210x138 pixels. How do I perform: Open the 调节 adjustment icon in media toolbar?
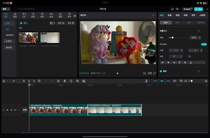[x=69, y=15]
